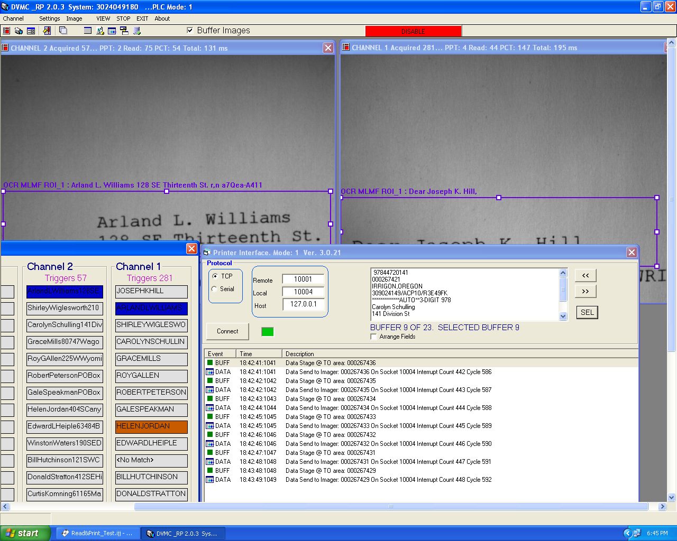Image resolution: width=677 pixels, height=541 pixels.
Task: Click the camera icon in the toolbar
Action: click(19, 31)
